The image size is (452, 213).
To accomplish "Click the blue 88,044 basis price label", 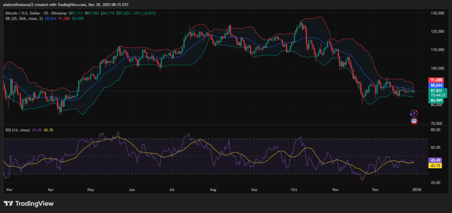I will (437, 86).
